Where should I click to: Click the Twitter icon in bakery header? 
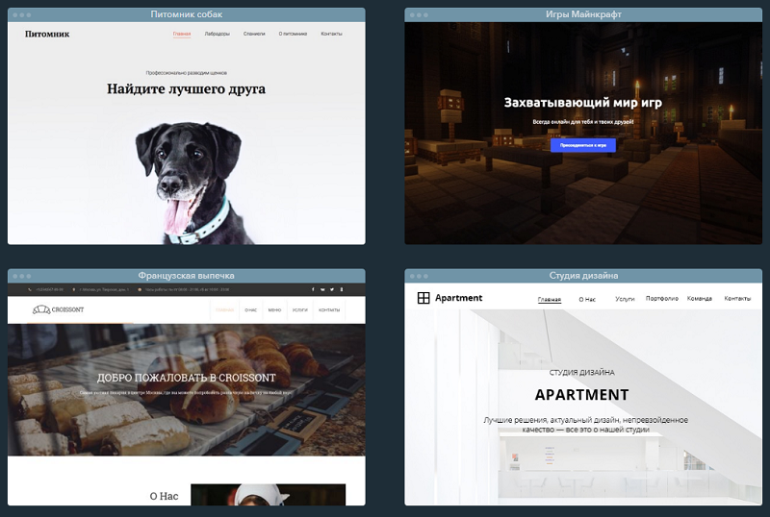[x=332, y=289]
